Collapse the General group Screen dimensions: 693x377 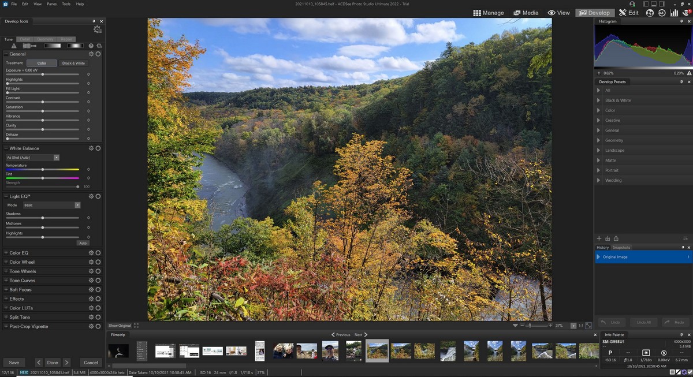[x=6, y=54]
